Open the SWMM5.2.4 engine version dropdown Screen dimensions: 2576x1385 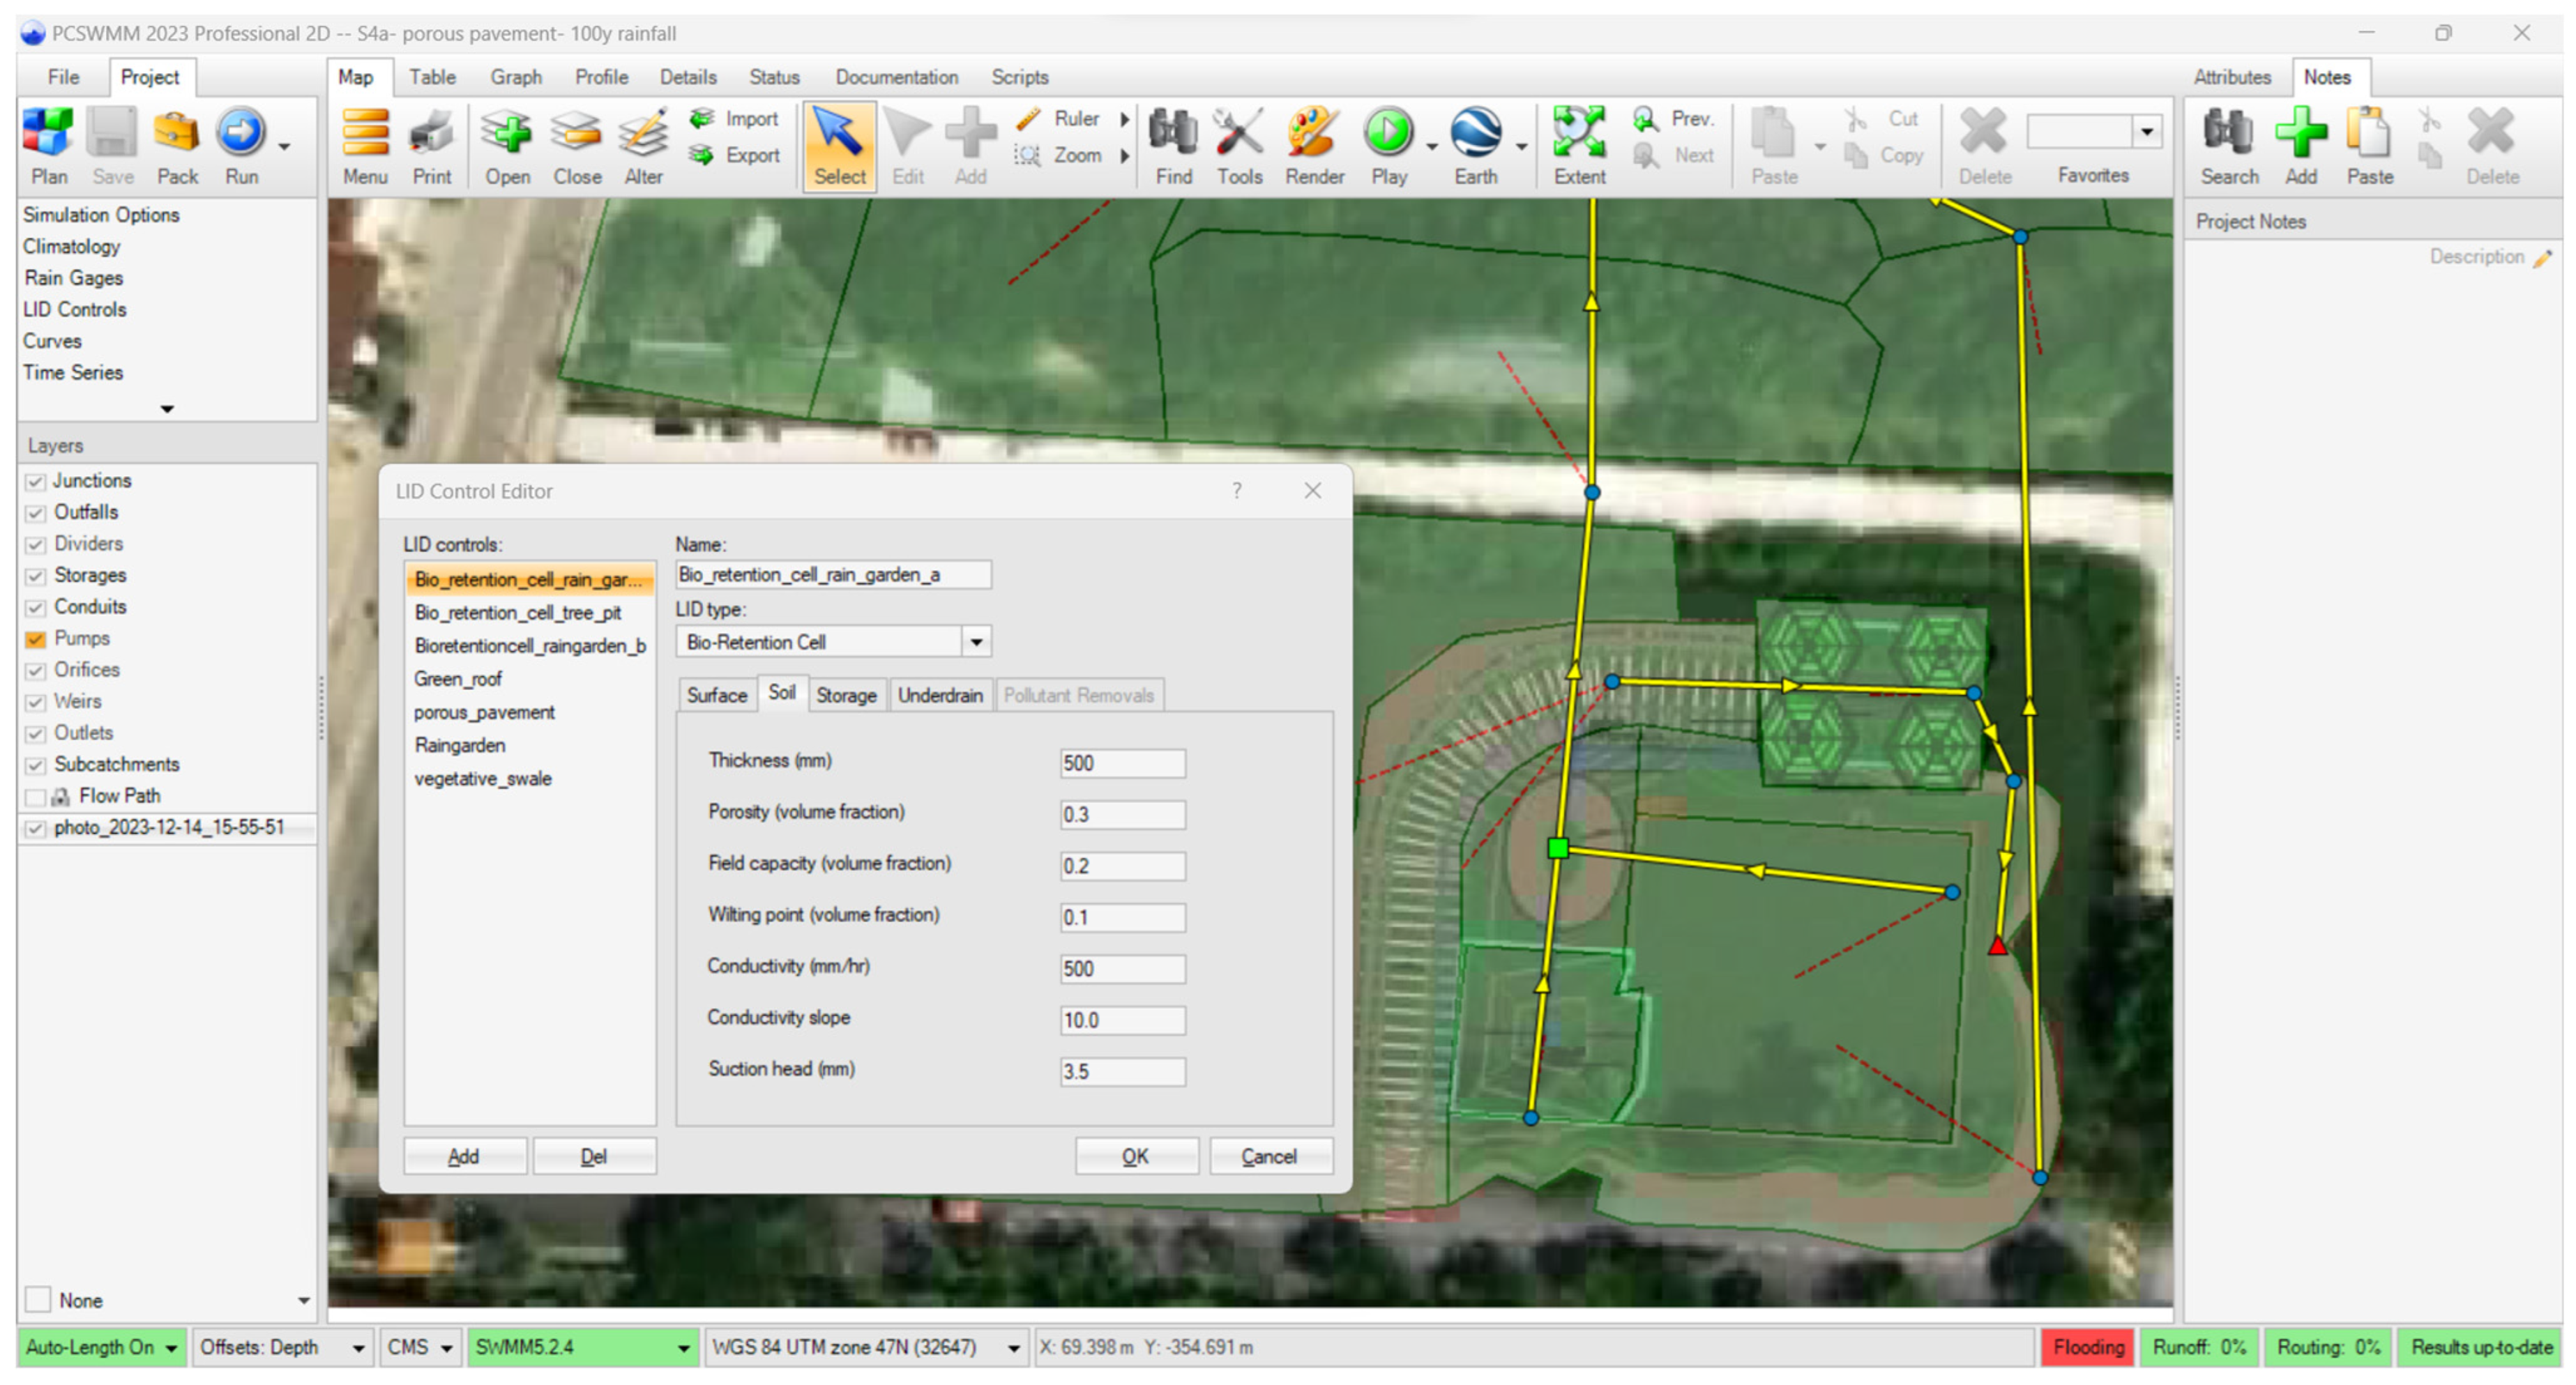point(683,1348)
